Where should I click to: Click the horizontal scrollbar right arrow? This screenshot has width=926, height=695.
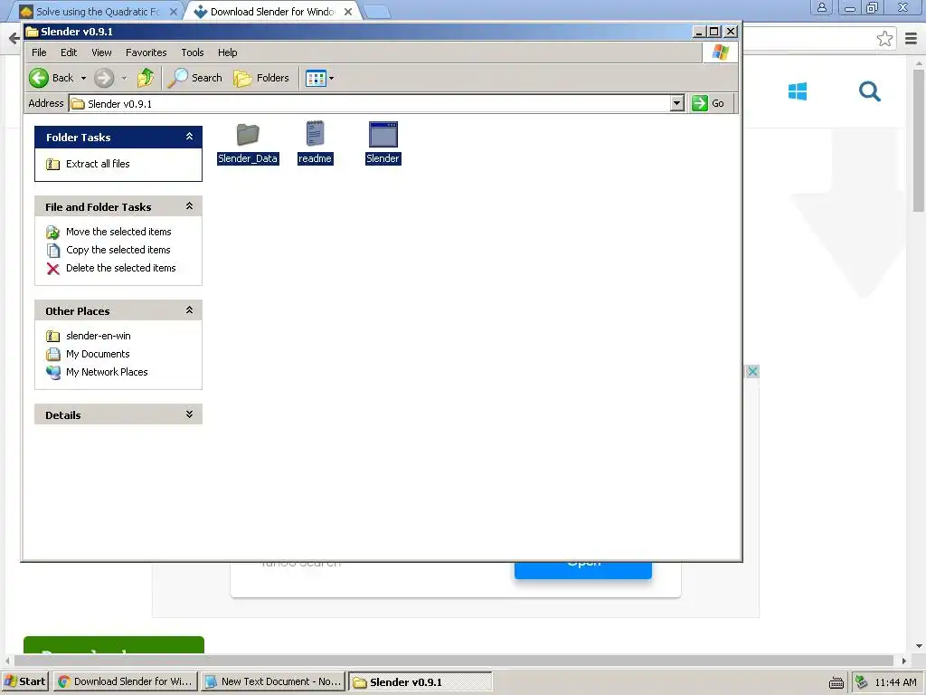[903, 660]
